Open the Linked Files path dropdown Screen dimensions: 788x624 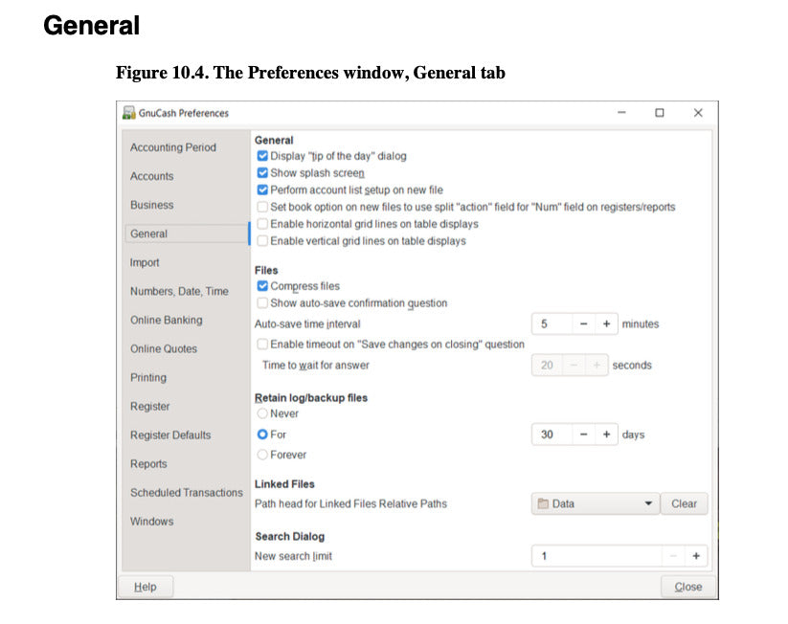(x=649, y=503)
